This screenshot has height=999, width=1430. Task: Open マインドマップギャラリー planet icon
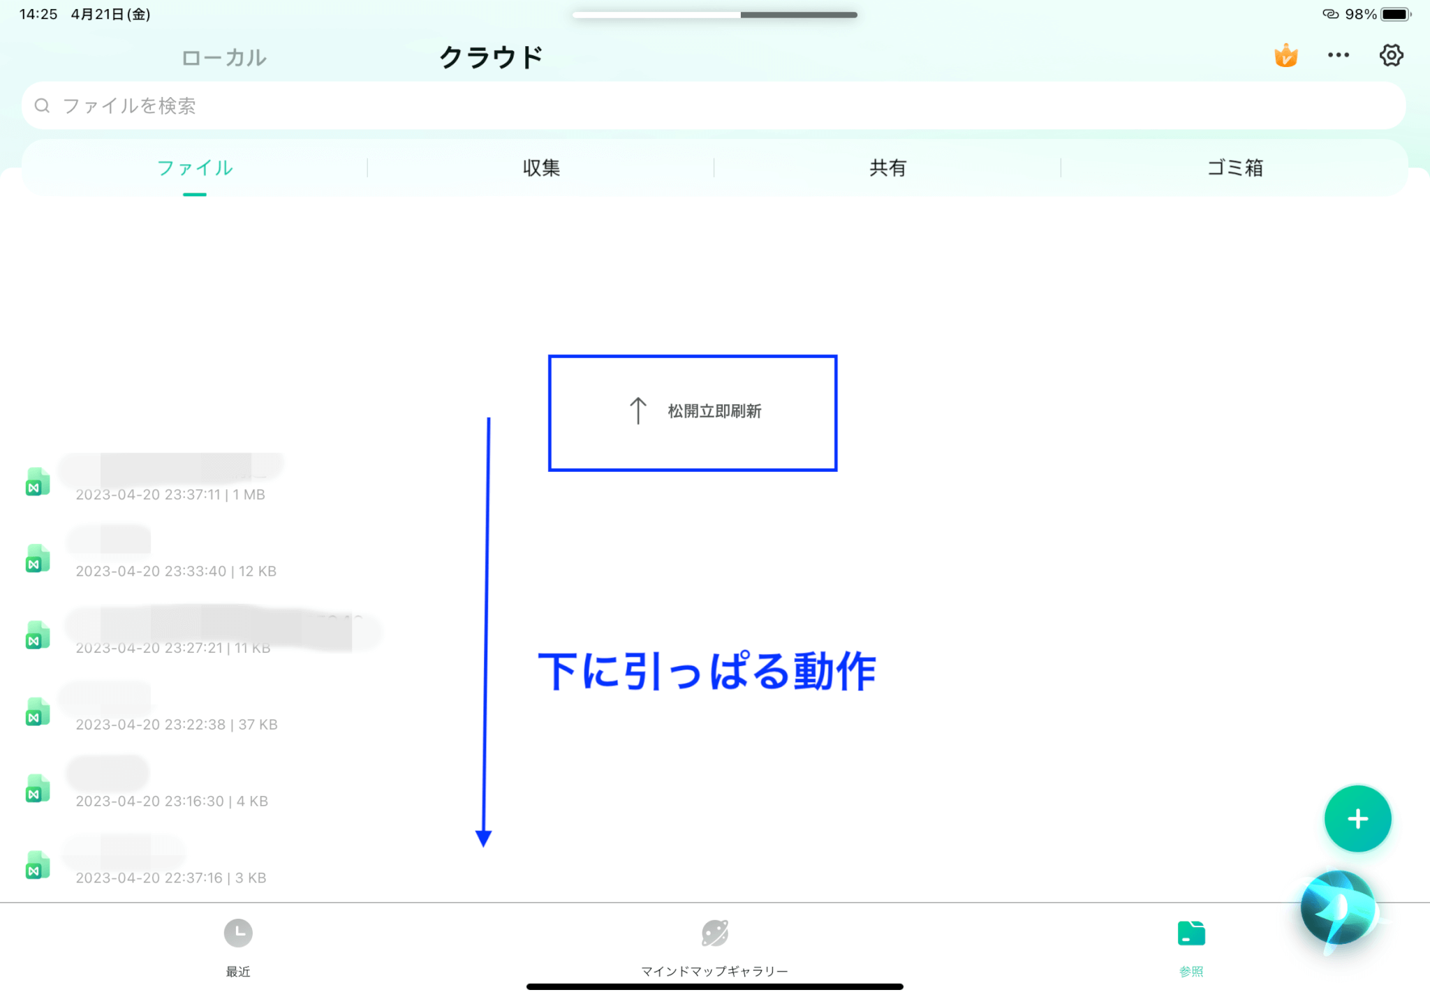[x=714, y=933]
